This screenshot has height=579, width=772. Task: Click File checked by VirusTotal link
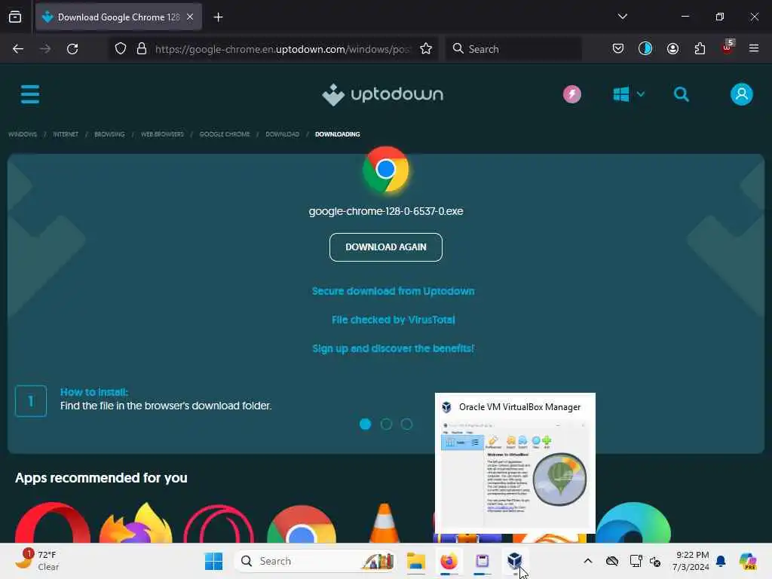[x=393, y=320]
